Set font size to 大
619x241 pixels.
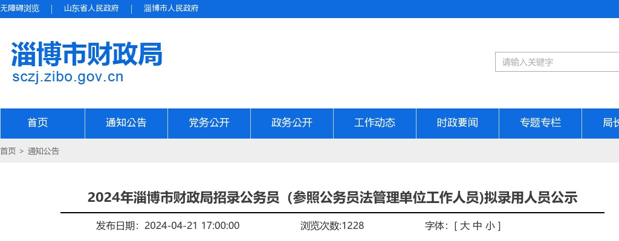point(464,226)
